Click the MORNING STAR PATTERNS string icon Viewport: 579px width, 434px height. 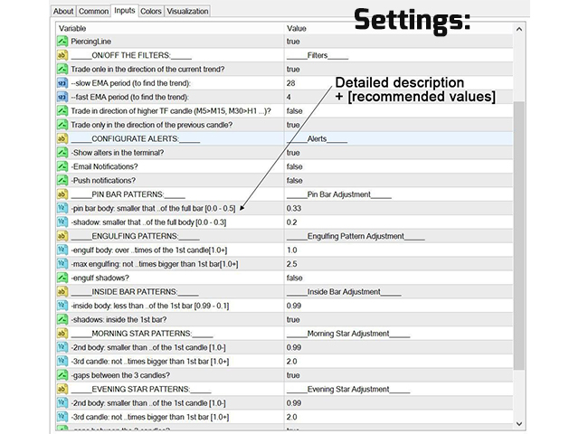point(62,334)
